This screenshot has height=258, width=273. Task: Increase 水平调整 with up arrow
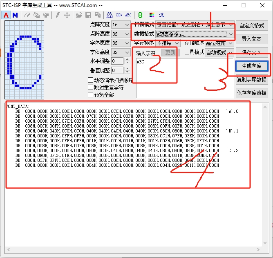tap(128, 59)
